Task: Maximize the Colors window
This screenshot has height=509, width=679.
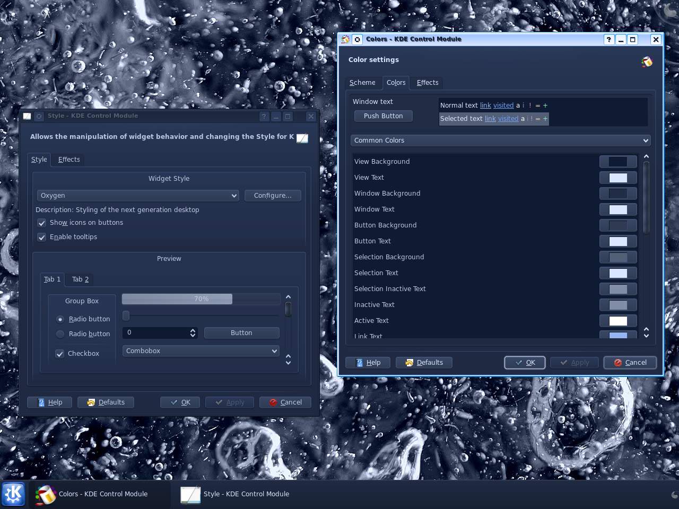Action: click(x=632, y=39)
